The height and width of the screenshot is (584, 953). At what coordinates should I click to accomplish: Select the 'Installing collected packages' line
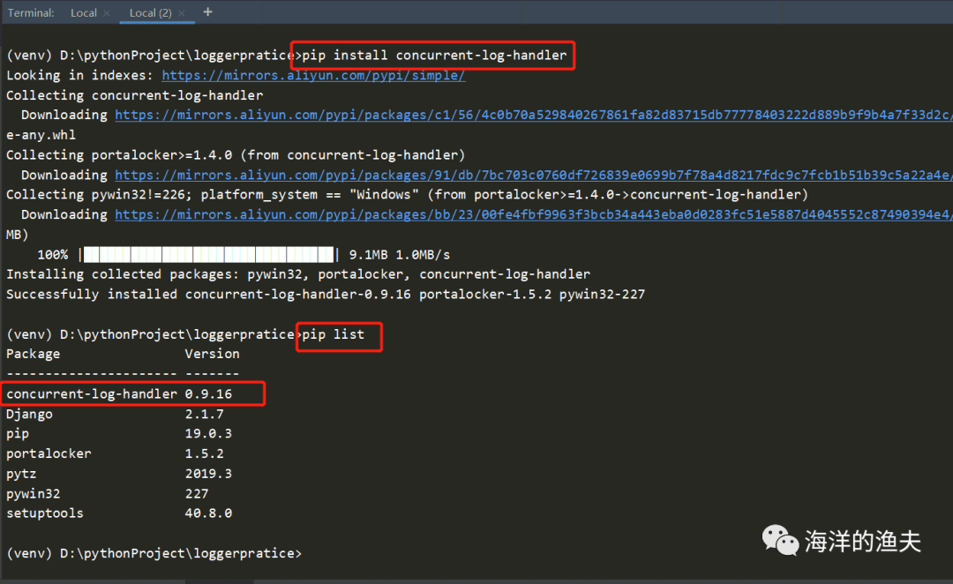tap(298, 274)
